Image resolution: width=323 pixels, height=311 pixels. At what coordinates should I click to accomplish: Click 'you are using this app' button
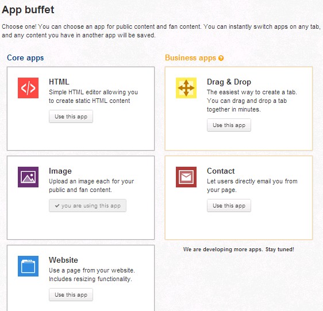(87, 205)
